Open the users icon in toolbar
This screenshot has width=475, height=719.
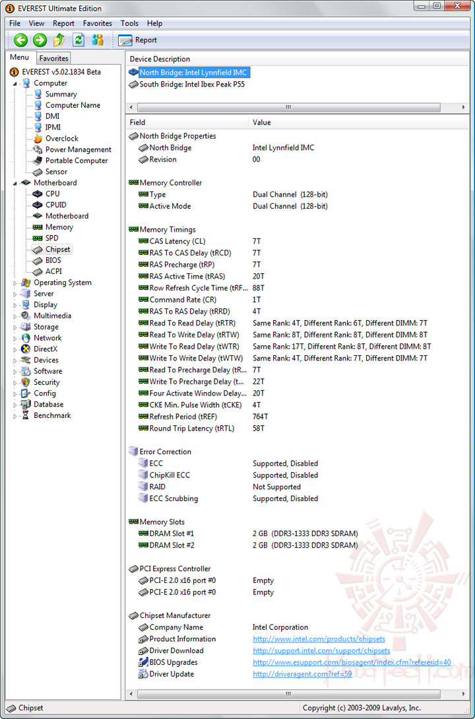pos(98,40)
